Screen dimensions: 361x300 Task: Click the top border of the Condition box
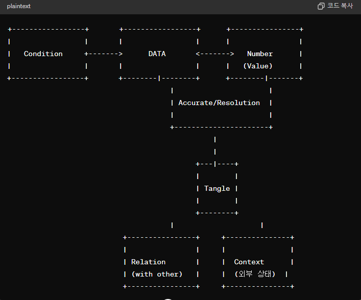pos(48,29)
